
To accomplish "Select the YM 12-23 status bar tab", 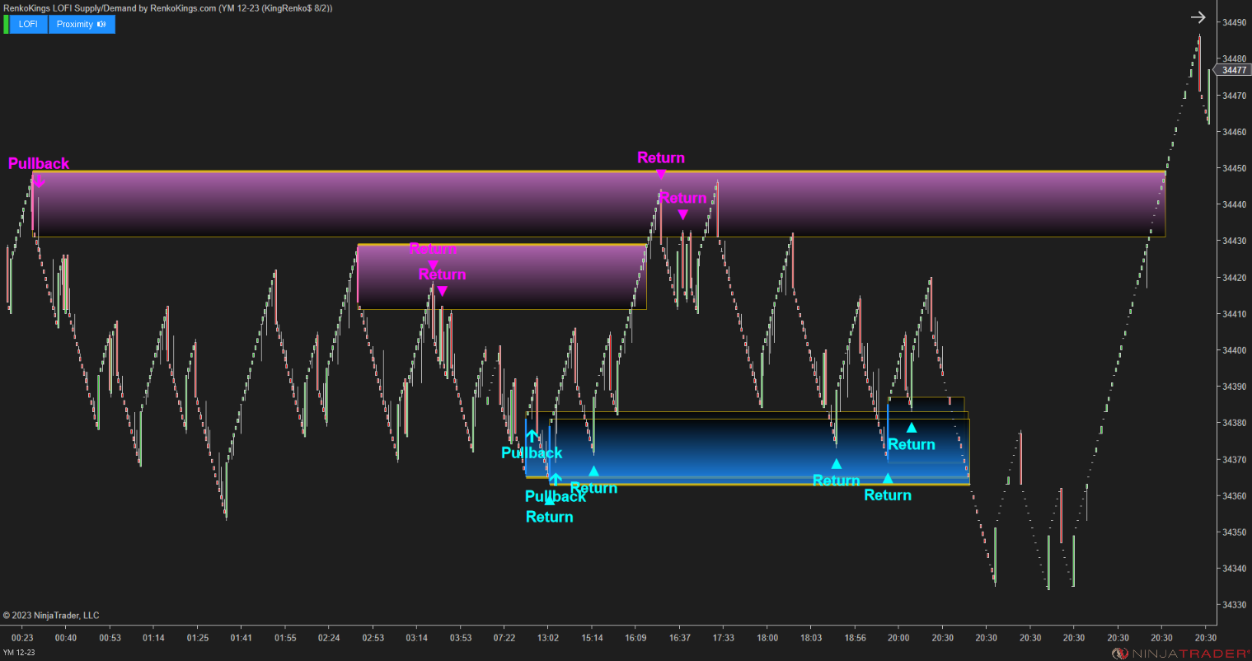I will tap(20, 650).
